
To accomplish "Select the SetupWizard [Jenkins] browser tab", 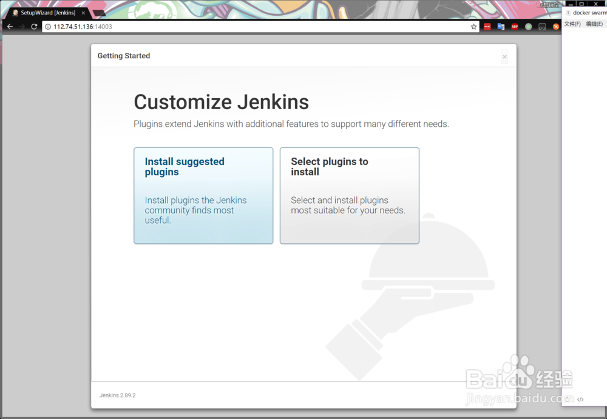I will [46, 12].
